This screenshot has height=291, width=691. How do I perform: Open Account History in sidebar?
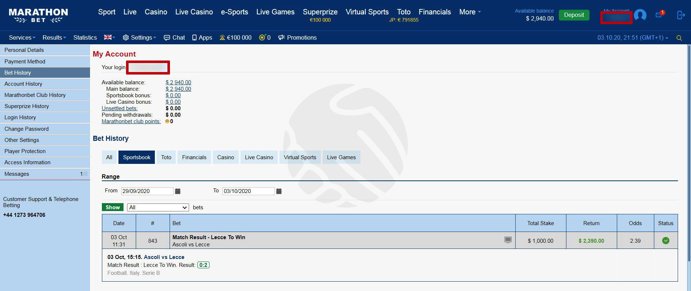[x=45, y=84]
